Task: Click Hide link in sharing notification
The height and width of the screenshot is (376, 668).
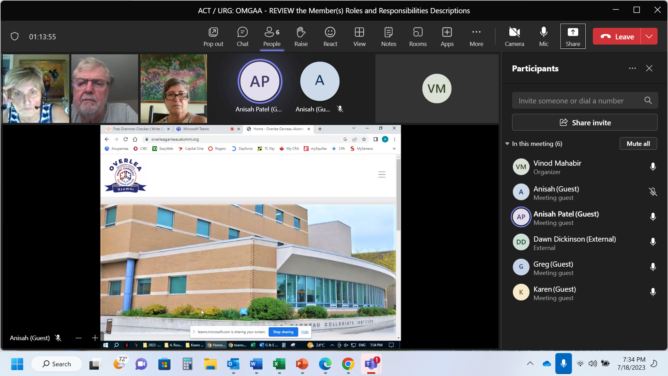Action: coord(305,332)
